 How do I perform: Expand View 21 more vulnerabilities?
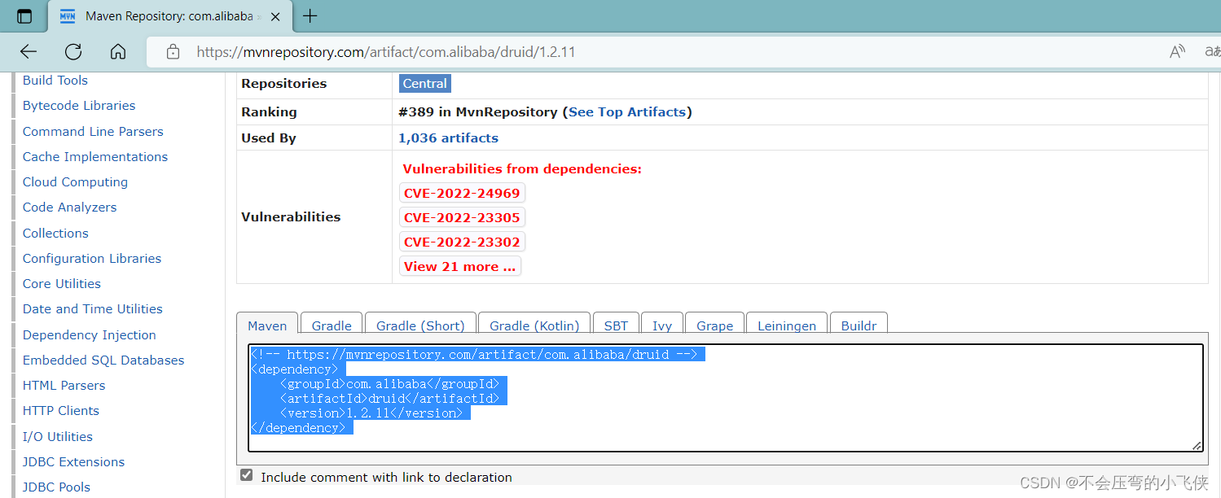point(460,266)
